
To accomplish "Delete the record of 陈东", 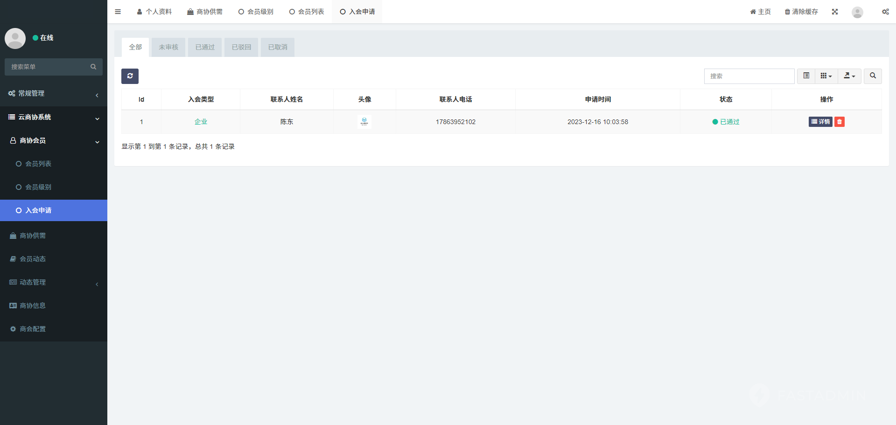I will pos(840,122).
